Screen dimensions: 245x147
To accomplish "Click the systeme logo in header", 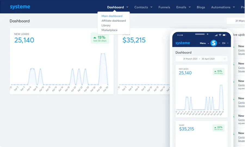I will click(20, 7).
